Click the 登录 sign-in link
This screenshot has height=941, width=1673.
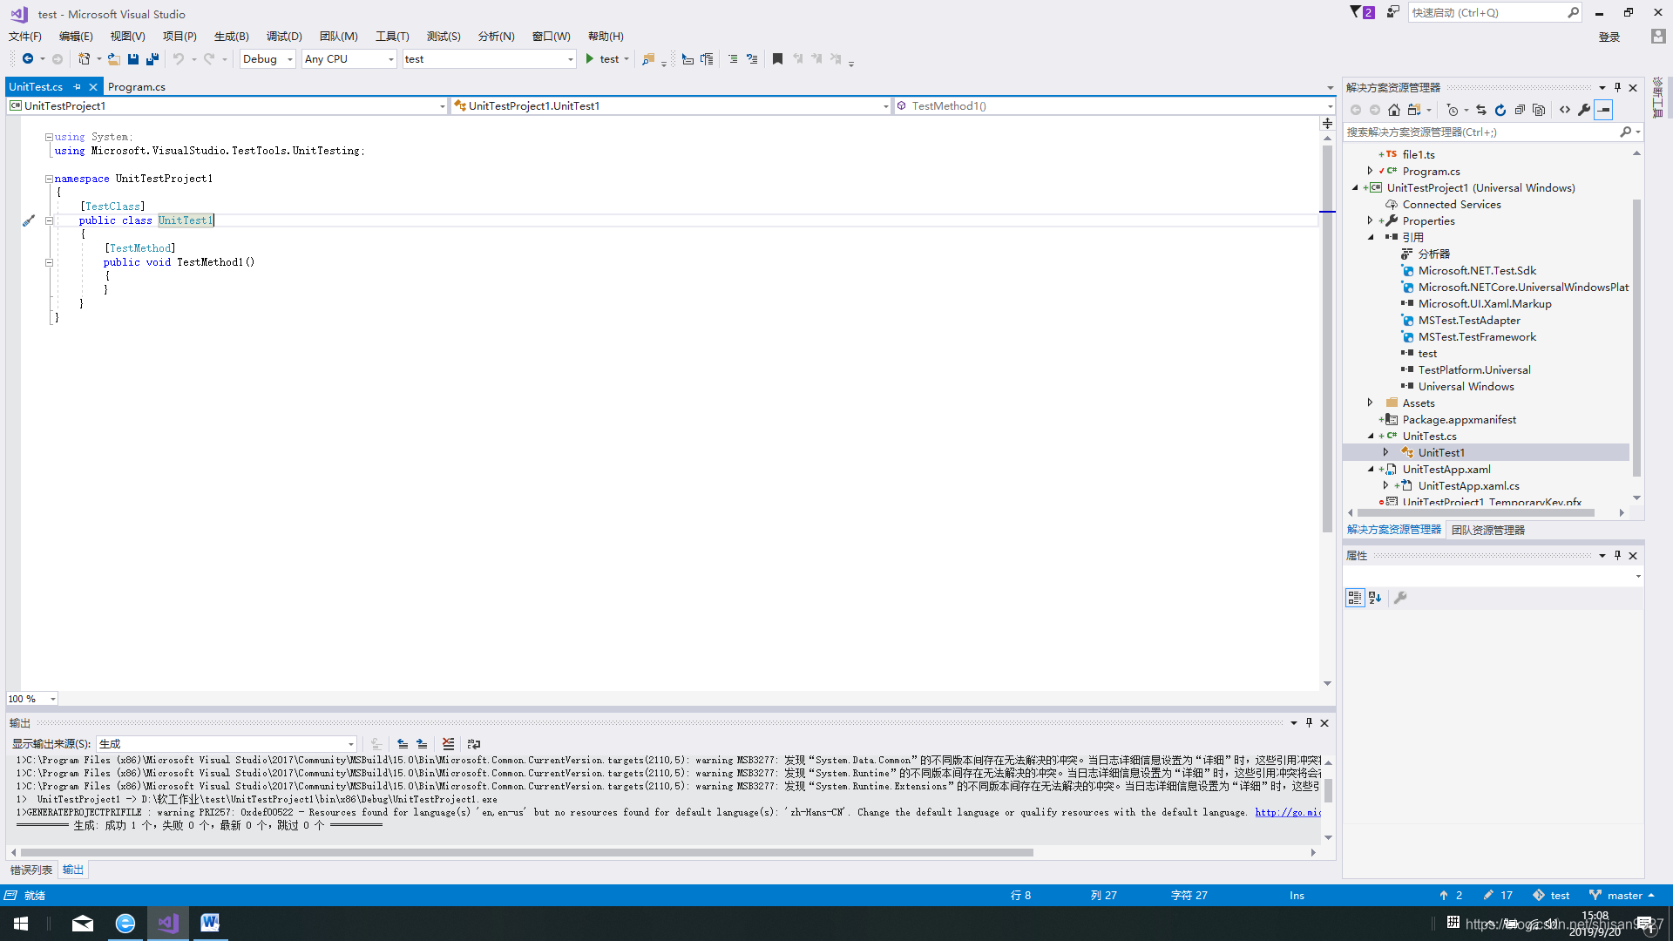(1609, 37)
